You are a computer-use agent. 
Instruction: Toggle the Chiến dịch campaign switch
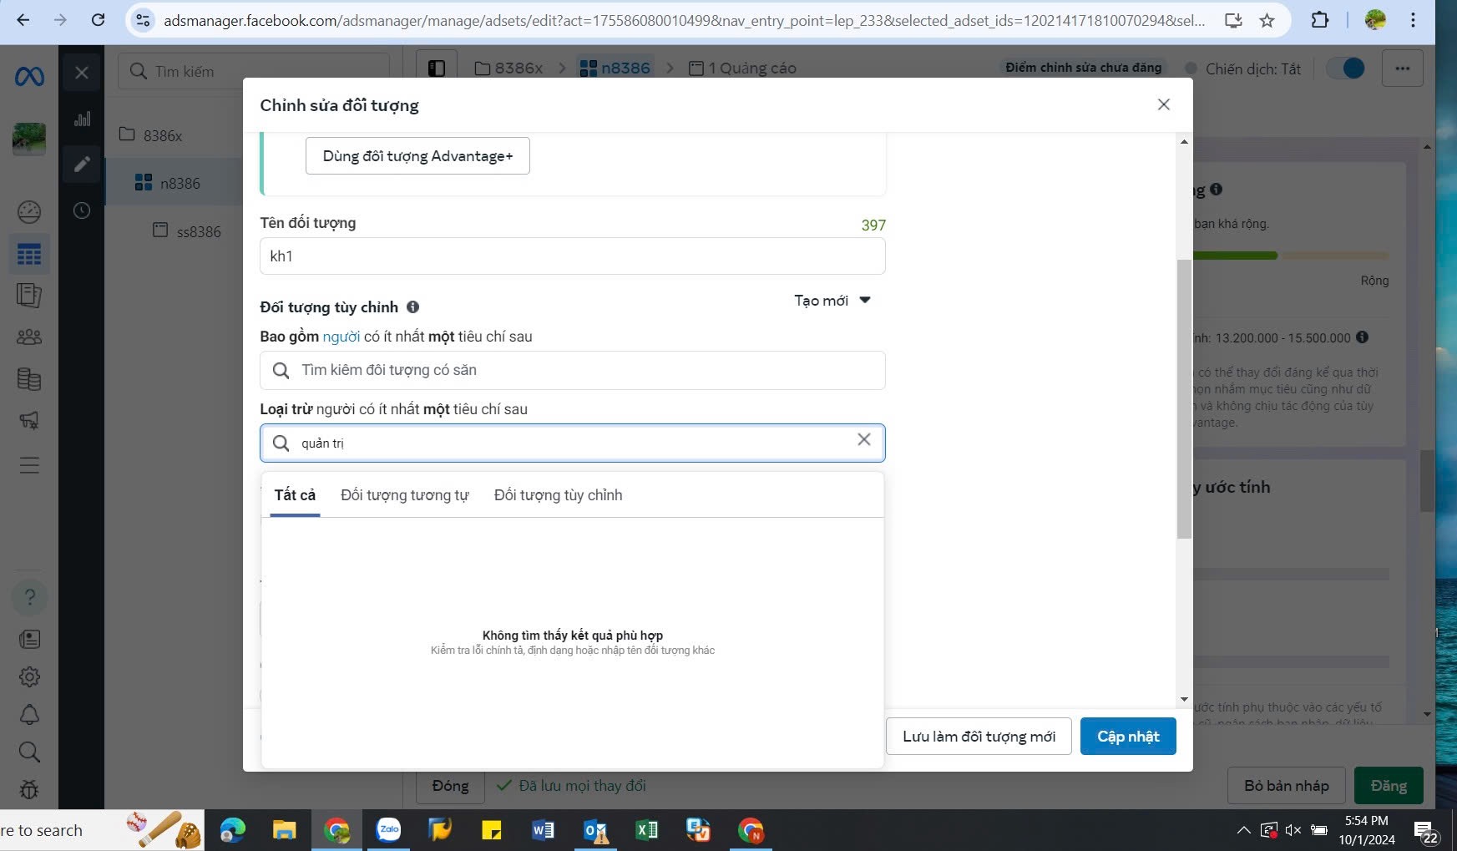[1345, 68]
